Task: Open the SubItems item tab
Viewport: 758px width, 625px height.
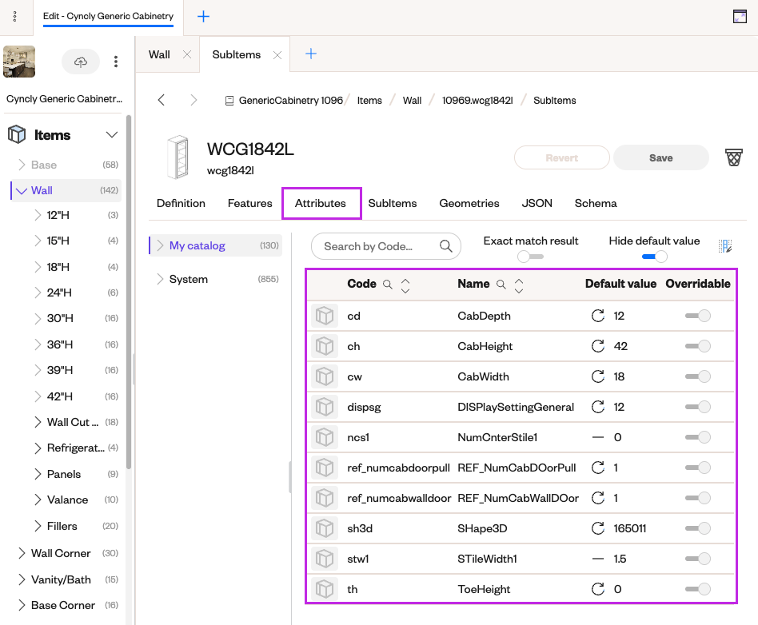Action: coord(393,203)
